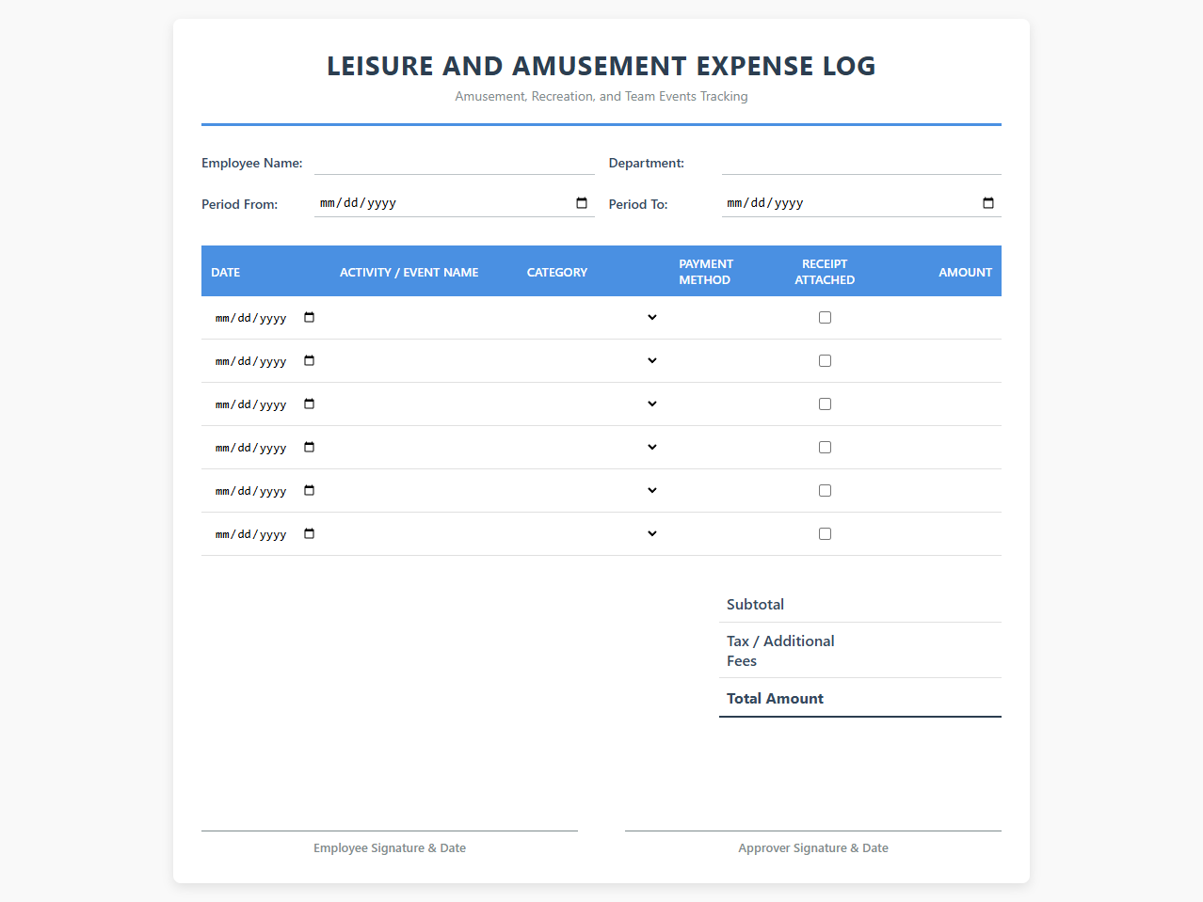Click the Employee Name: label
The width and height of the screenshot is (1203, 902).
(x=252, y=163)
